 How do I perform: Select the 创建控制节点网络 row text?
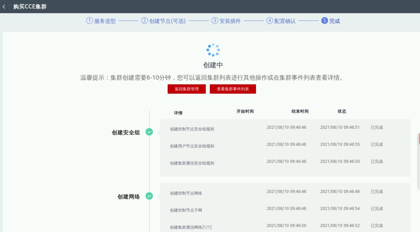[186, 193]
